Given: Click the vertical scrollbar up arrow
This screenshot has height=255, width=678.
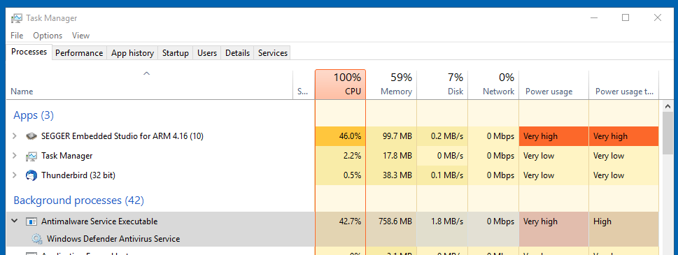Looking at the screenshot, I should pos(668,105).
